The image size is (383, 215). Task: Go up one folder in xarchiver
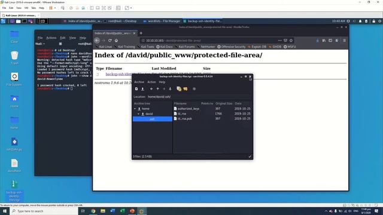(158, 89)
